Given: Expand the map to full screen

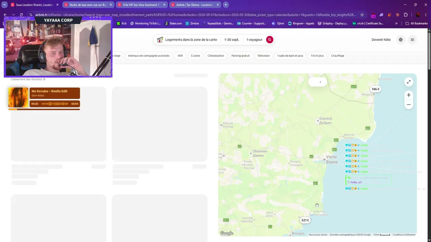Looking at the screenshot, I should pyautogui.click(x=409, y=82).
